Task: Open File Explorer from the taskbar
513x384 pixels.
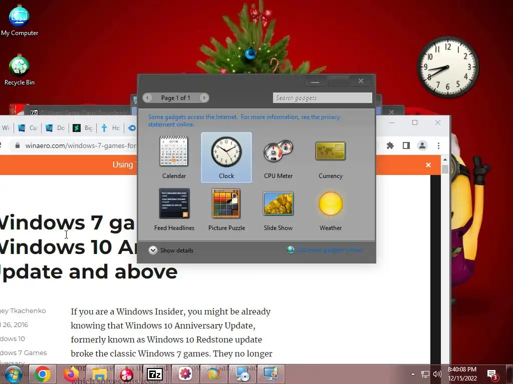Action: [x=100, y=374]
